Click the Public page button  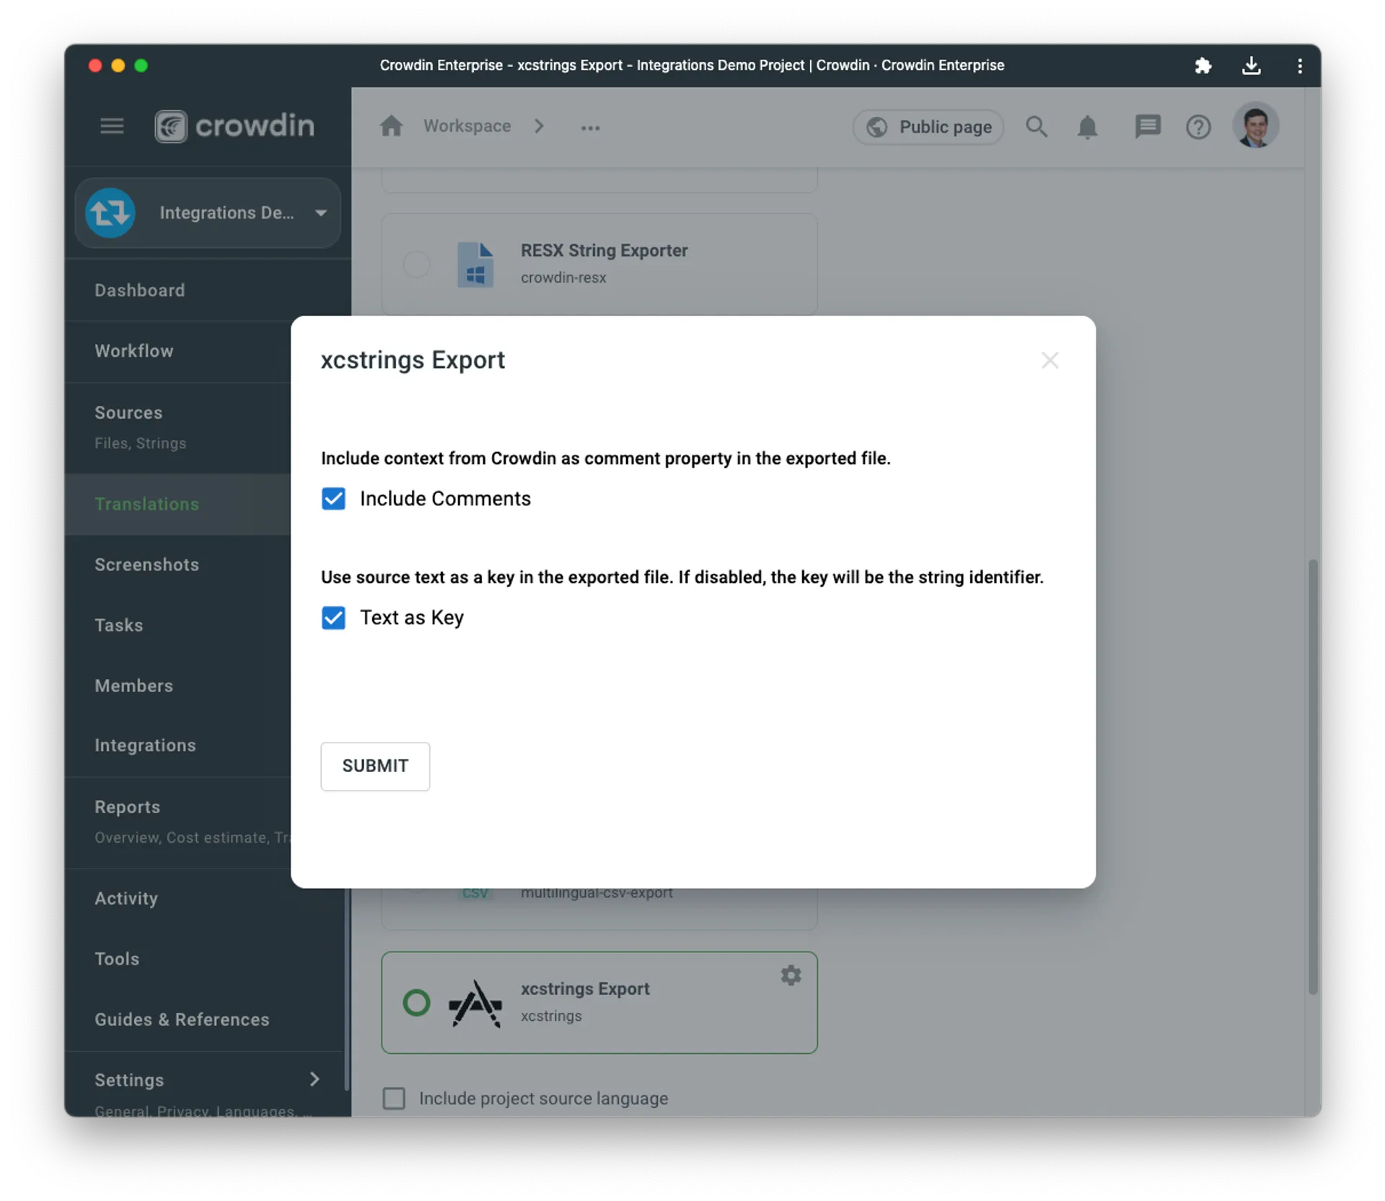pyautogui.click(x=928, y=127)
